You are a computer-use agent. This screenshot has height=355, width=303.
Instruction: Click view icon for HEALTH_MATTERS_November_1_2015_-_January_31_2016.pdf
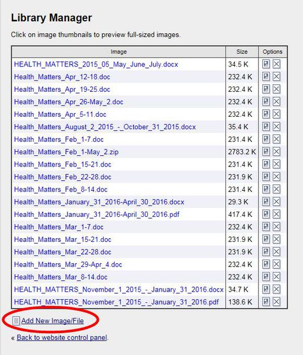(x=266, y=302)
